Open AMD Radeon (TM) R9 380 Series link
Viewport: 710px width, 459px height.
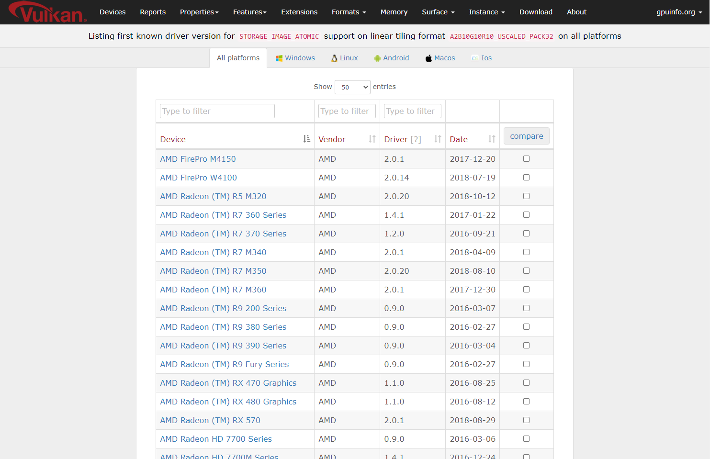[223, 327]
